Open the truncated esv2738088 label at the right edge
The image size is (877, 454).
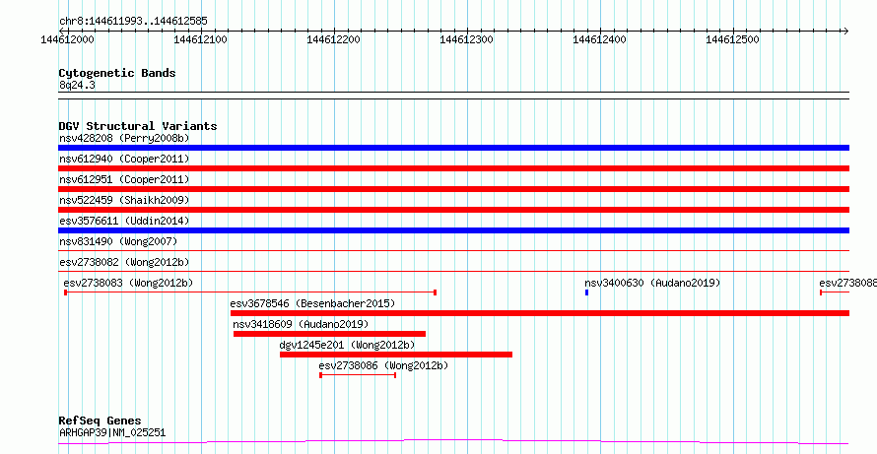click(847, 283)
